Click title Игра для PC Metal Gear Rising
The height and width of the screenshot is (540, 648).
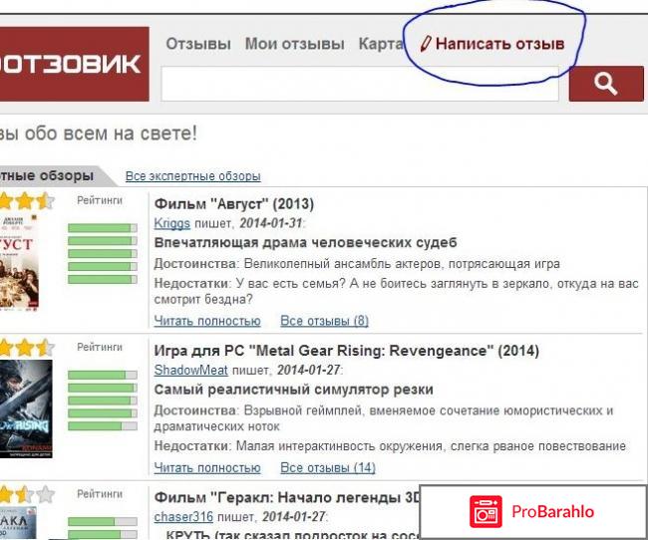tap(346, 351)
